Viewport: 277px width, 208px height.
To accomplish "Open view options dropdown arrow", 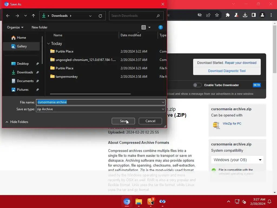I will pyautogui.click(x=149, y=27).
